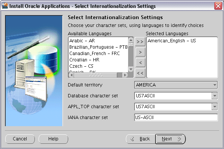
Task: Open the Default territory AMERICA dropdown
Action: click(176, 85)
